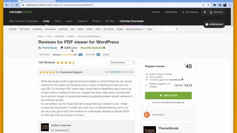This screenshot has height=133, width=237.
Task: Open the shirsho13 account menu
Action: [x=216, y=12]
